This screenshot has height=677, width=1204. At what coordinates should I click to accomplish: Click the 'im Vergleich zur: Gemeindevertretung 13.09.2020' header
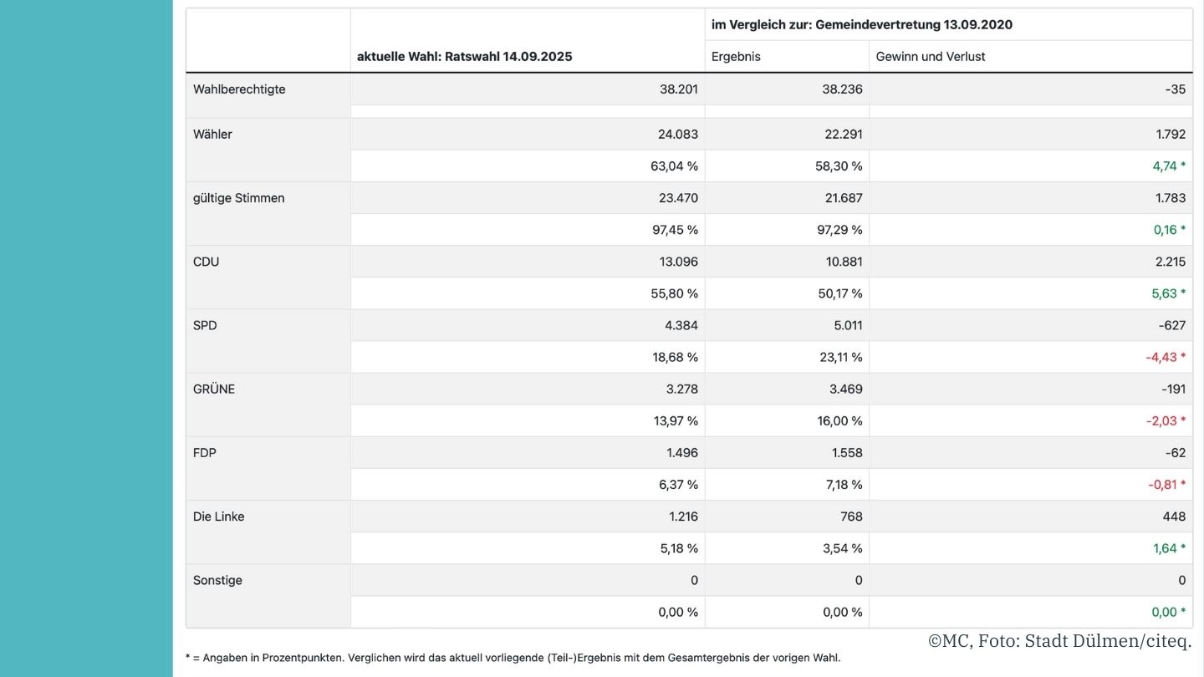pyautogui.click(x=862, y=25)
